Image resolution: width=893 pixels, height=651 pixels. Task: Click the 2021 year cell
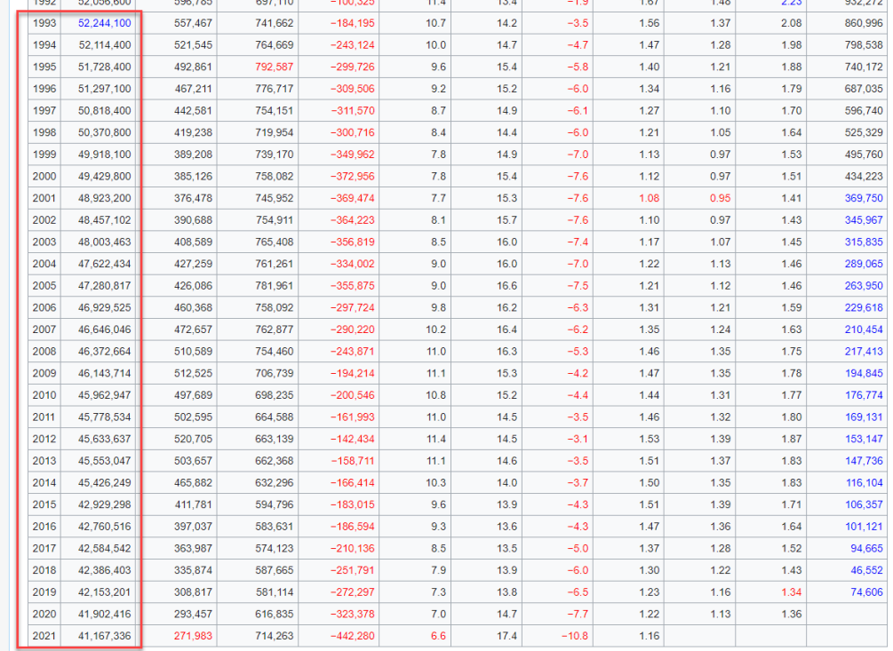point(44,636)
